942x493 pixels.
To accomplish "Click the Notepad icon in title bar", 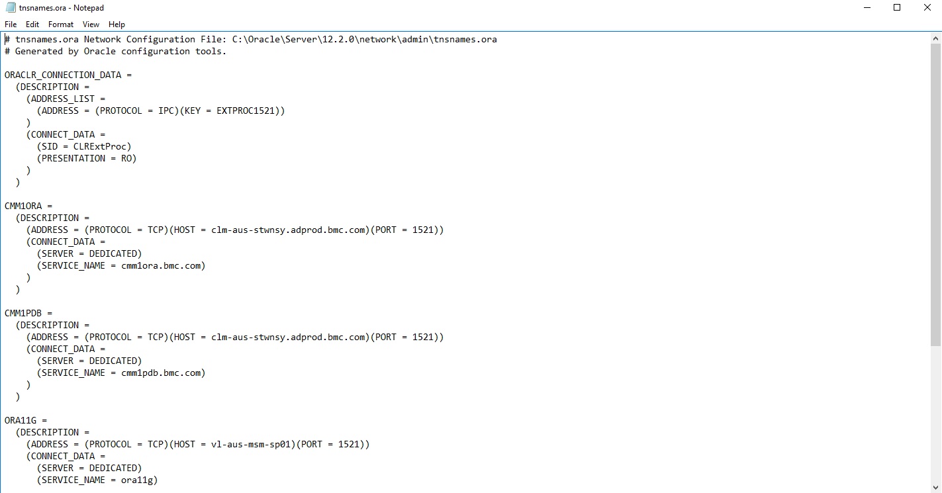I will (11, 8).
